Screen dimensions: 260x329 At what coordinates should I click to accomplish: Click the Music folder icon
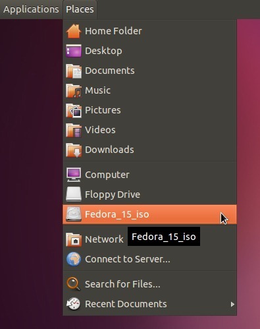[x=74, y=90]
